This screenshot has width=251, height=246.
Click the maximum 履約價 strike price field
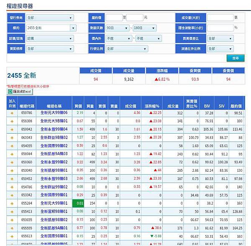(135, 18)
